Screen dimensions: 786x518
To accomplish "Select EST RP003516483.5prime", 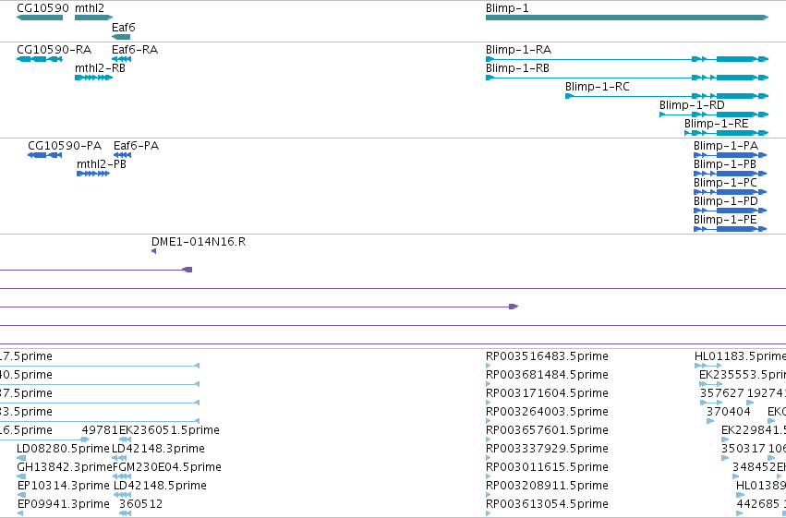I will click(x=547, y=356).
